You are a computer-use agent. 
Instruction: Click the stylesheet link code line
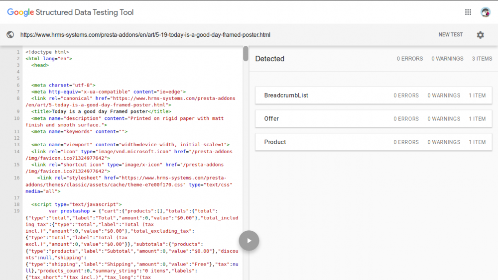(129, 185)
